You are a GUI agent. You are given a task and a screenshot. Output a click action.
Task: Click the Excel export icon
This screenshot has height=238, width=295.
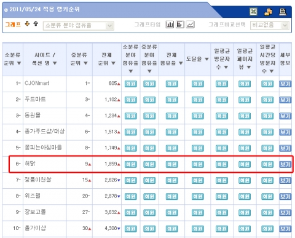click(253, 12)
